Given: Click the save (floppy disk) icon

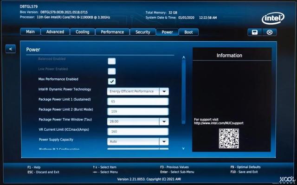Looking at the screenshot, I should coord(255,32).
